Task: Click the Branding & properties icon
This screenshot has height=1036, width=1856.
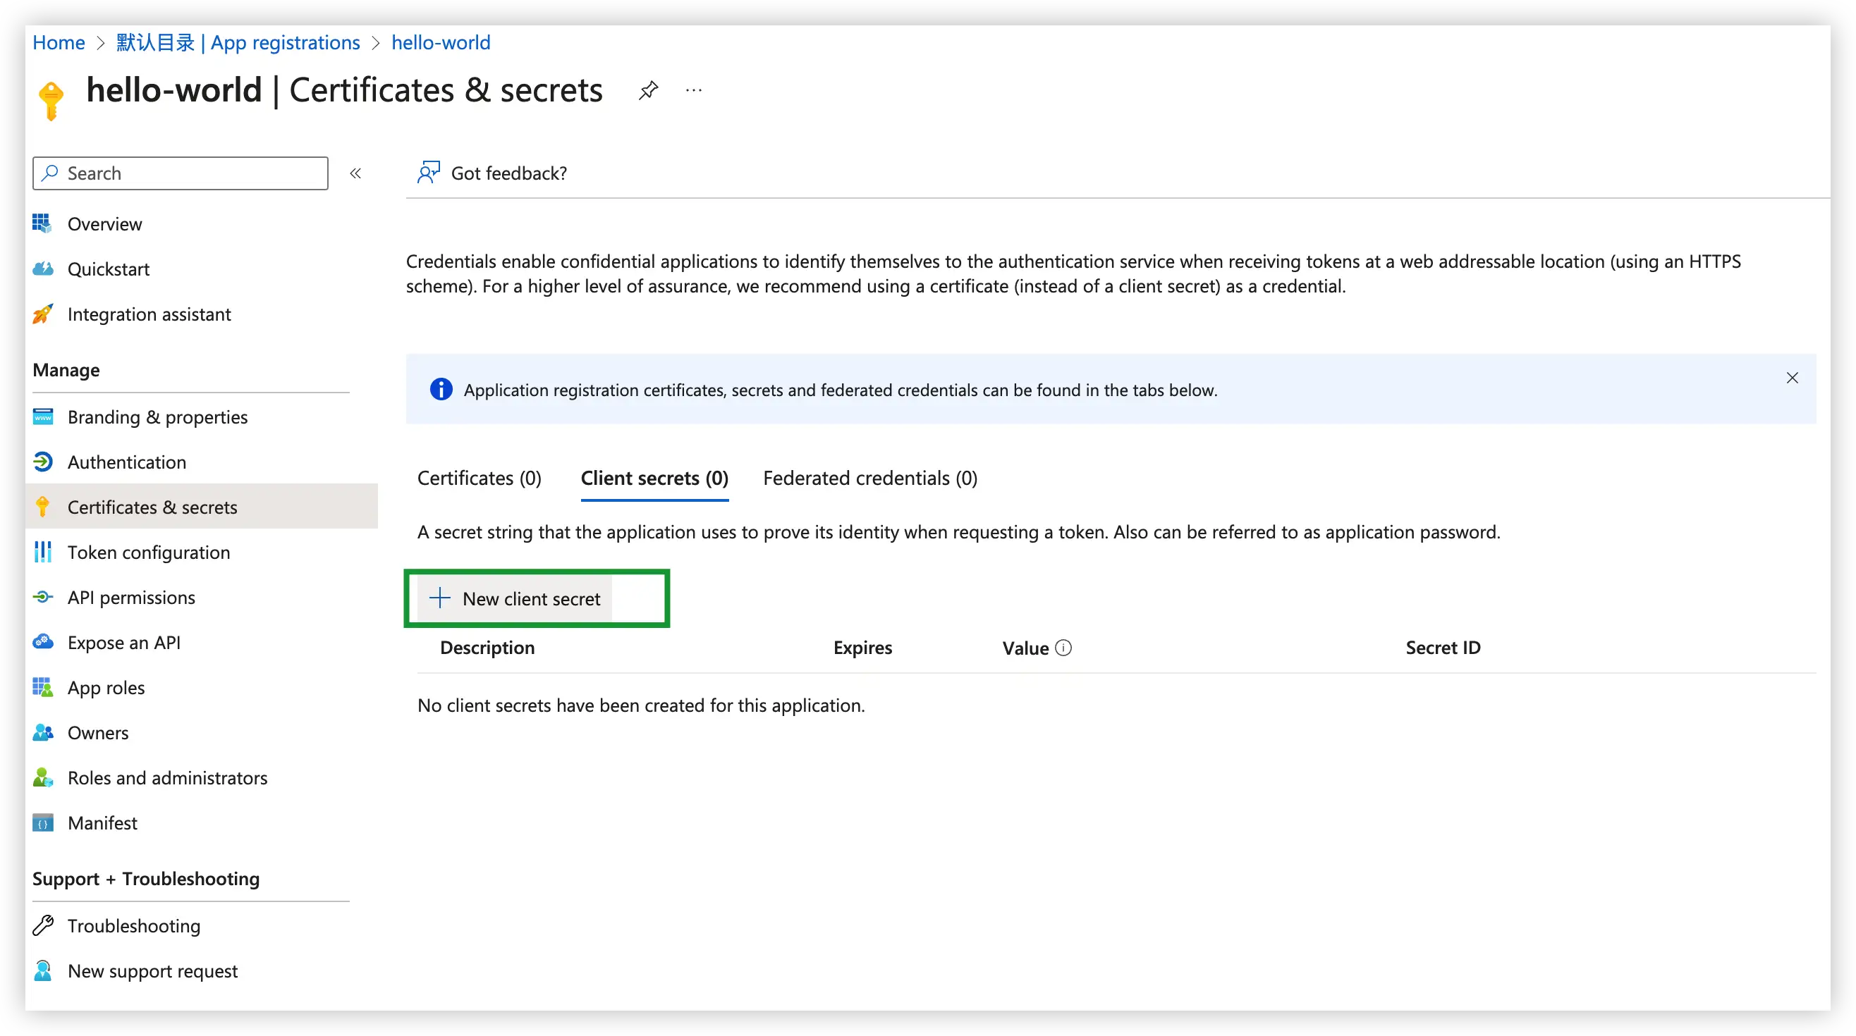Action: pos(42,417)
